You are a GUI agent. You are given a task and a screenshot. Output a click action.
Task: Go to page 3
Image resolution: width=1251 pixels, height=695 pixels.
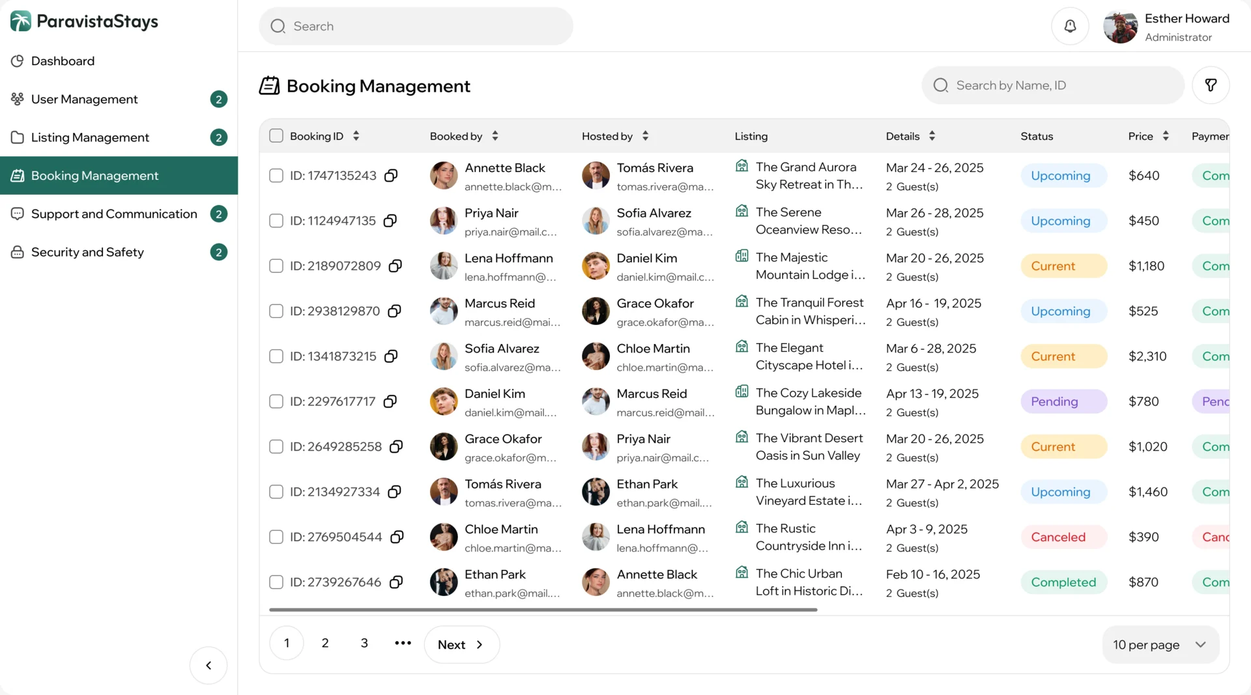tap(364, 644)
